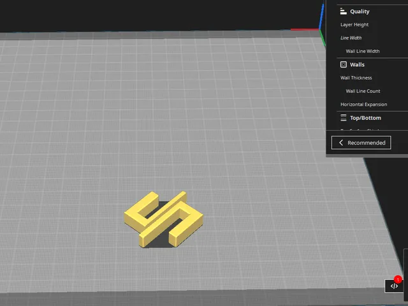Select the yellow S-shaped 3D model

click(163, 219)
